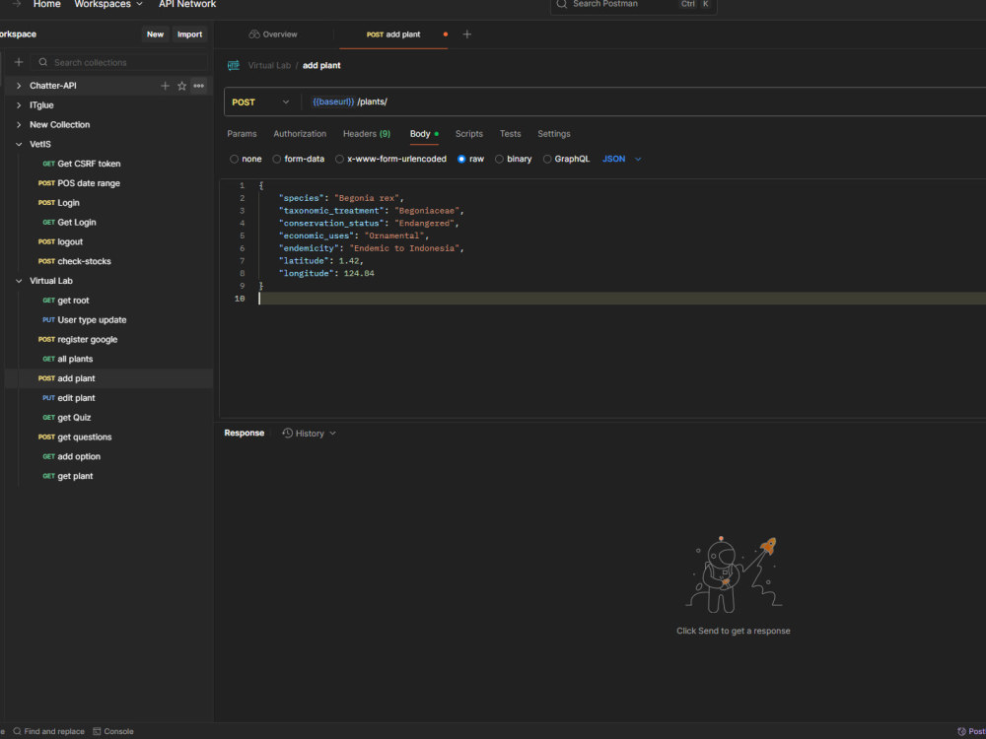Open the JSON format dropdown
The width and height of the screenshot is (986, 739).
[622, 159]
